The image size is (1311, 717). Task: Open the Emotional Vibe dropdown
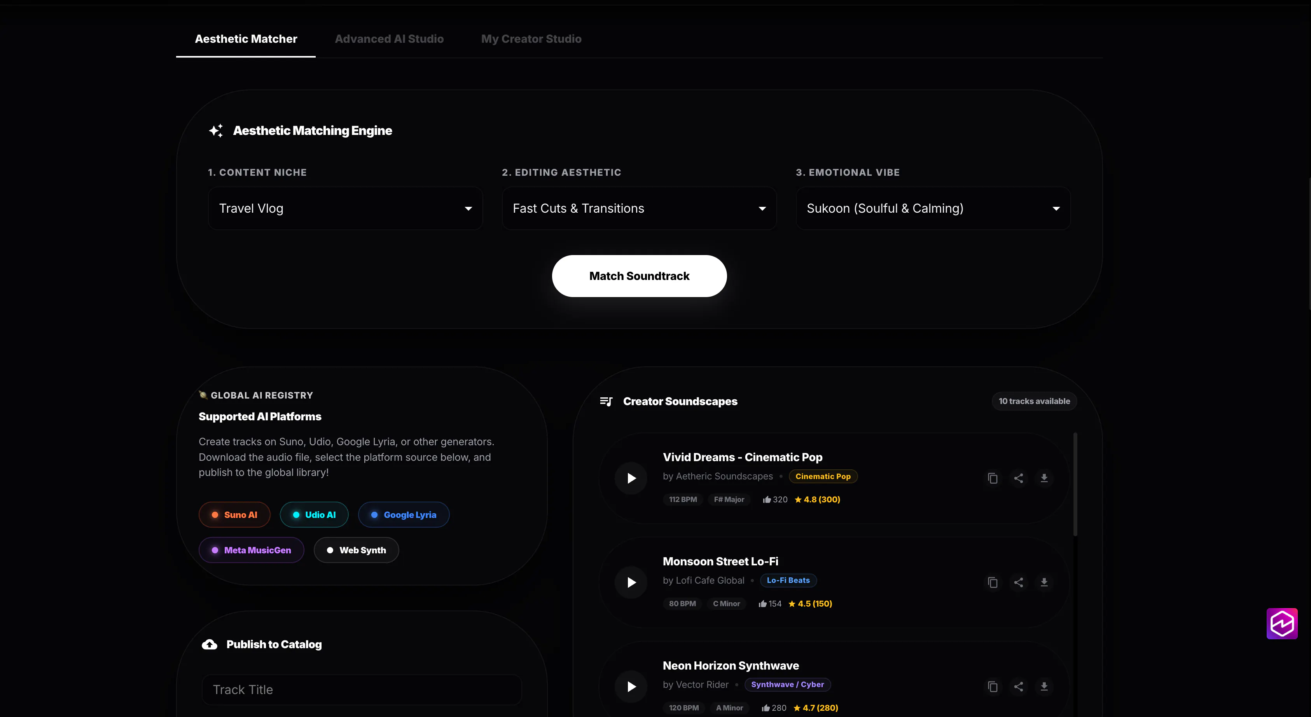(x=933, y=208)
